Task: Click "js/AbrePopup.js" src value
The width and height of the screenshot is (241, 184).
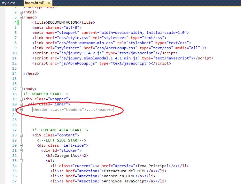Action: pos(78,63)
